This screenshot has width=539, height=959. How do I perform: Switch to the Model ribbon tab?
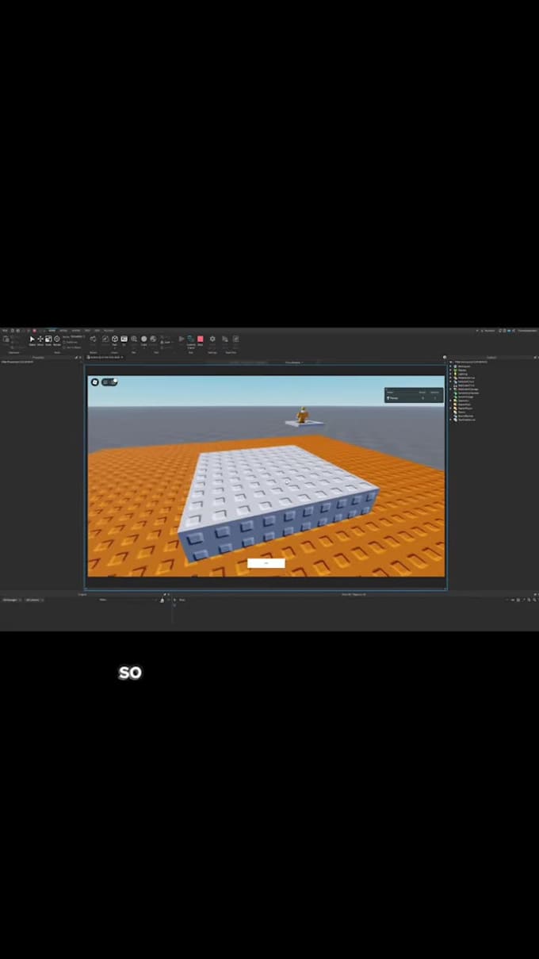64,330
